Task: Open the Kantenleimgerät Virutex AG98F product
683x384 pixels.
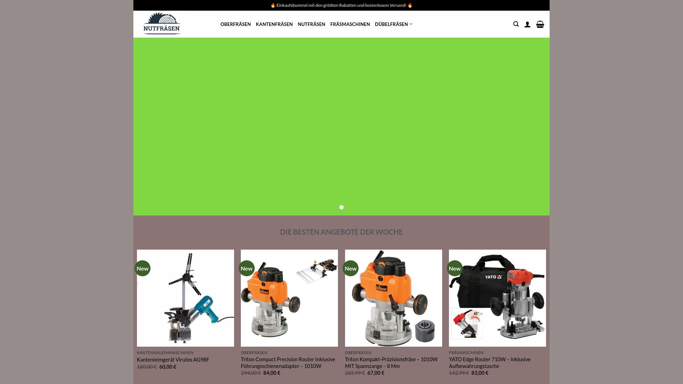Action: pyautogui.click(x=173, y=359)
